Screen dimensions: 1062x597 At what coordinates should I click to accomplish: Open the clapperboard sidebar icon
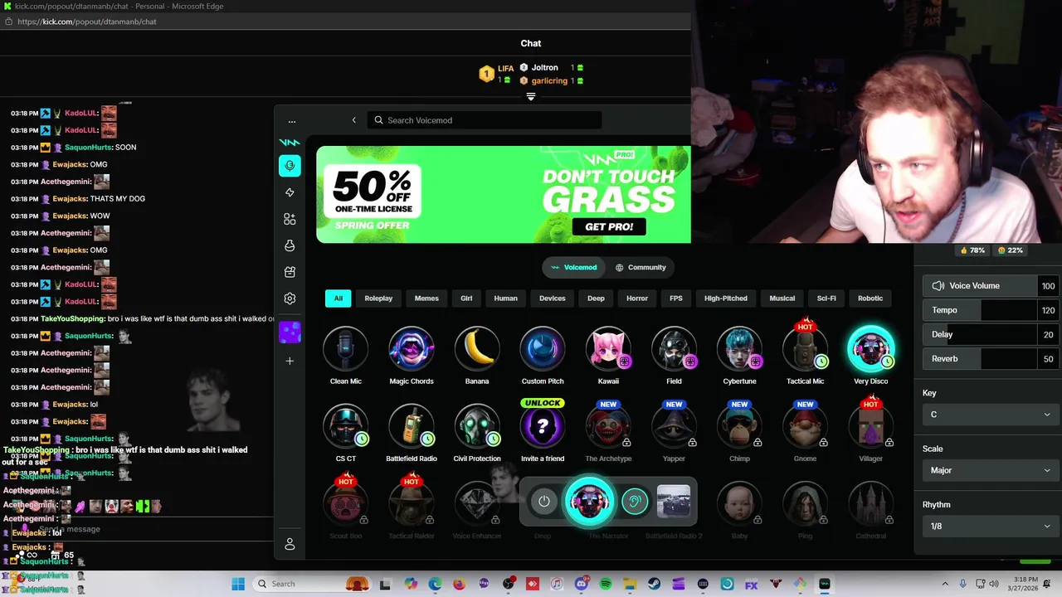(x=290, y=272)
